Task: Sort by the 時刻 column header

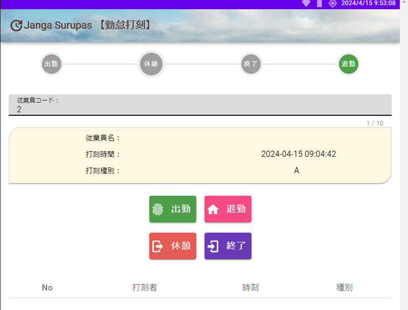Action: tap(251, 287)
